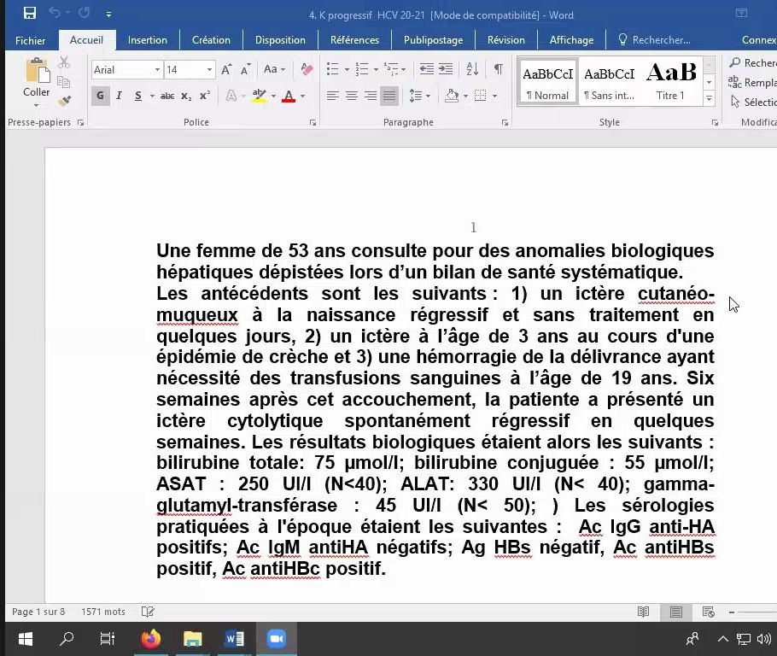Screen dimensions: 777x656
Task: Justify the text
Action: click(x=389, y=96)
